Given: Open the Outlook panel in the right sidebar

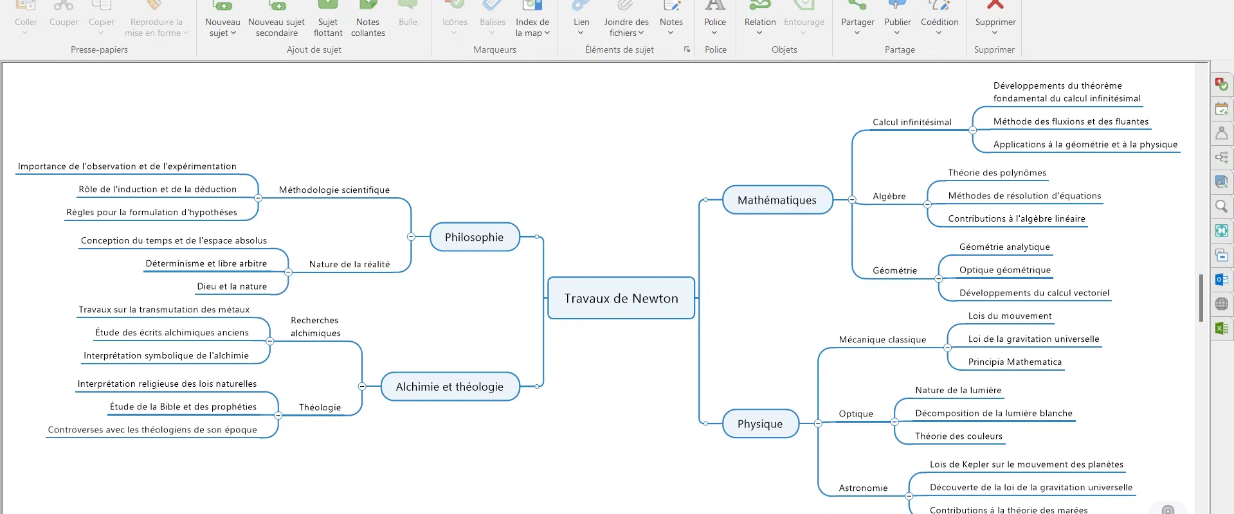Looking at the screenshot, I should click(1221, 279).
